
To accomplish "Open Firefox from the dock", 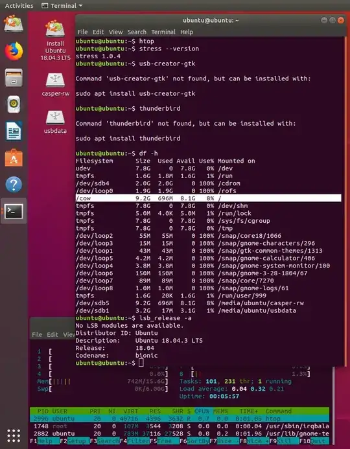I will coord(14,51).
